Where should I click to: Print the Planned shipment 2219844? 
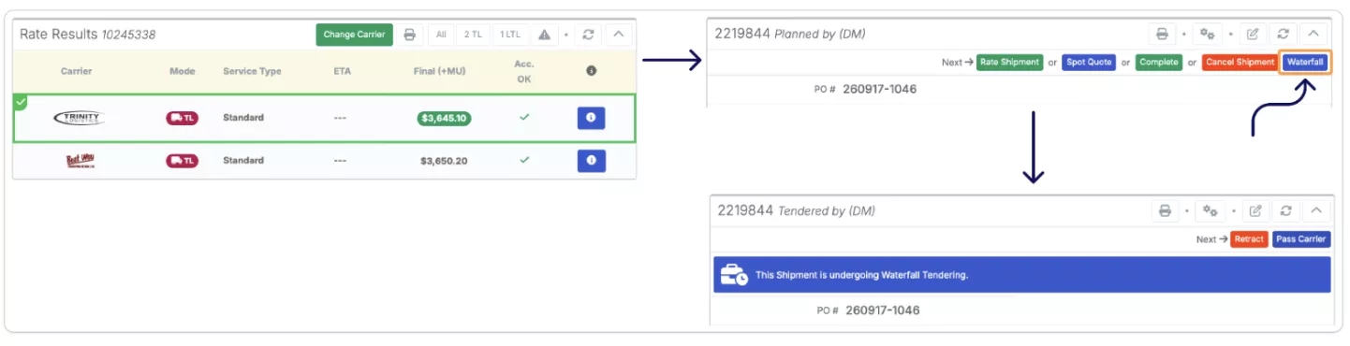pyautogui.click(x=1162, y=34)
